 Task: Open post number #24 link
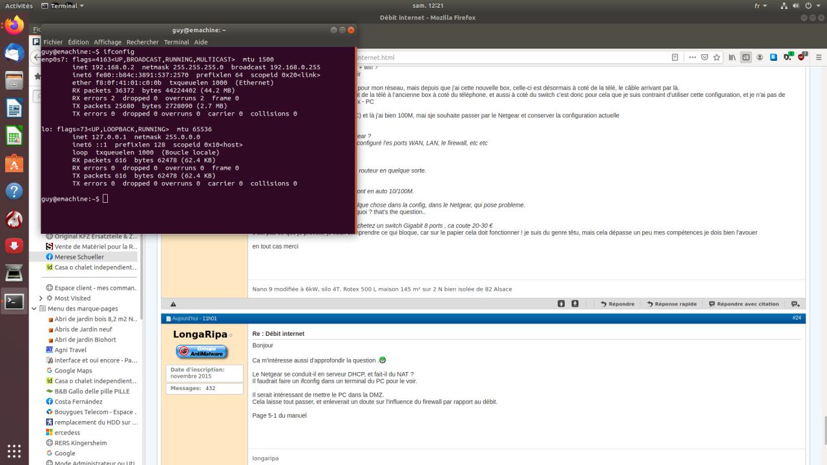click(x=796, y=318)
